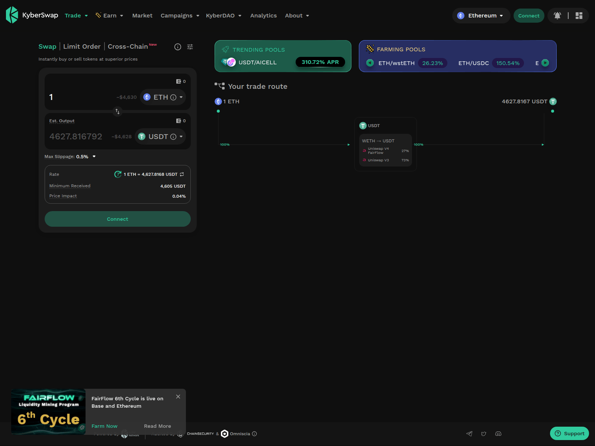595x446 pixels.
Task: Click the Est. Output label
Action: pos(62,121)
